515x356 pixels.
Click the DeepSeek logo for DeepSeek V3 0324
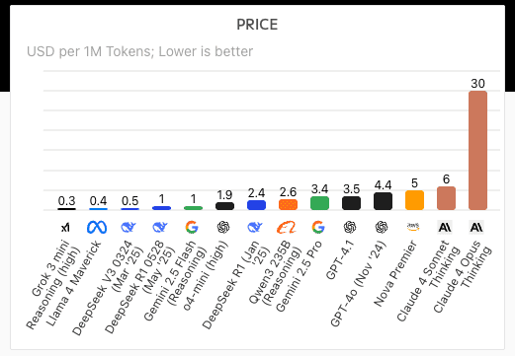point(129,227)
